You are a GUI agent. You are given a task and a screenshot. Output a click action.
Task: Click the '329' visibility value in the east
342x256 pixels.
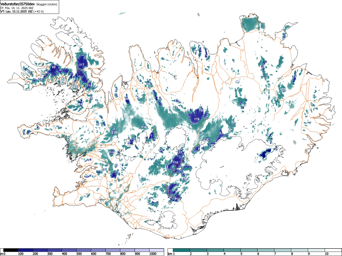pos(284,89)
